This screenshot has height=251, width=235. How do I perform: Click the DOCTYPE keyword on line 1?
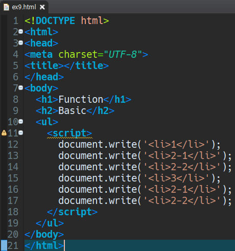point(55,21)
